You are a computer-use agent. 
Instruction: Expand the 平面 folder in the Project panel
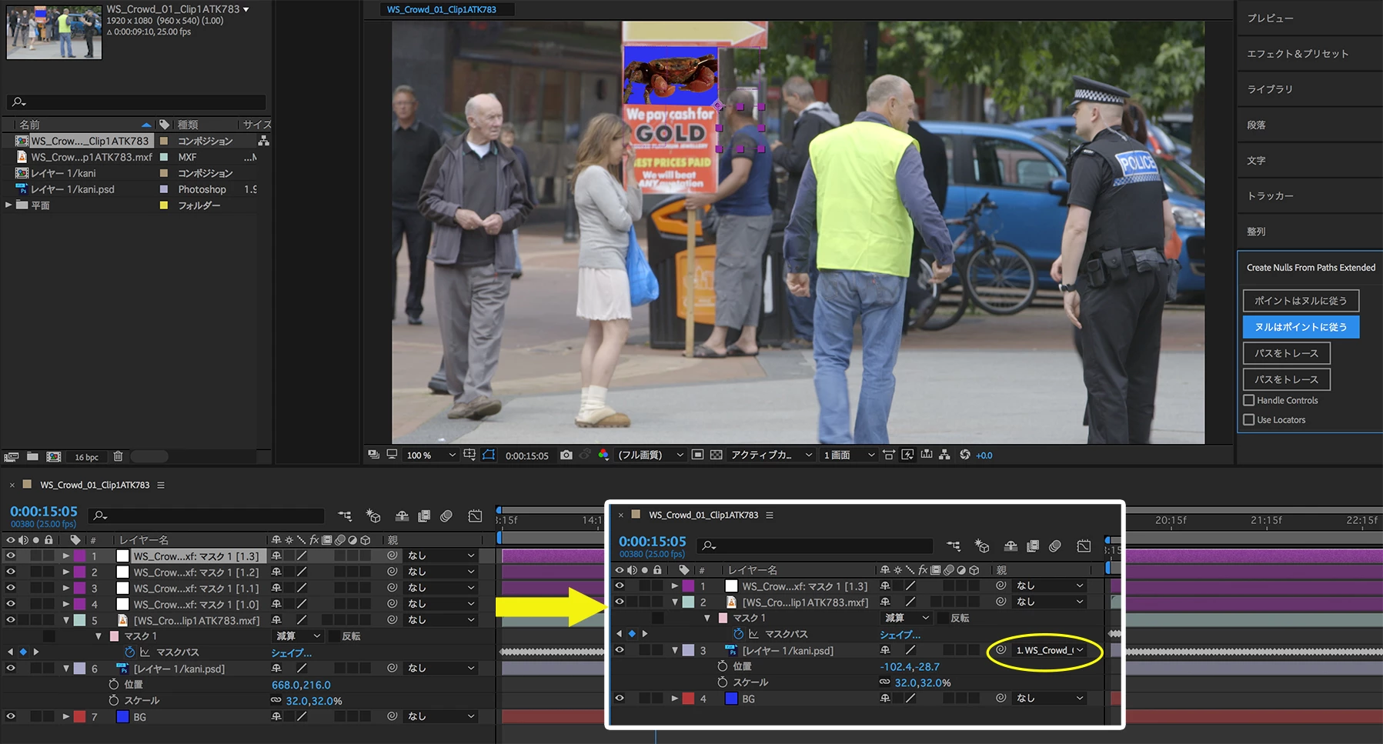tap(8, 205)
